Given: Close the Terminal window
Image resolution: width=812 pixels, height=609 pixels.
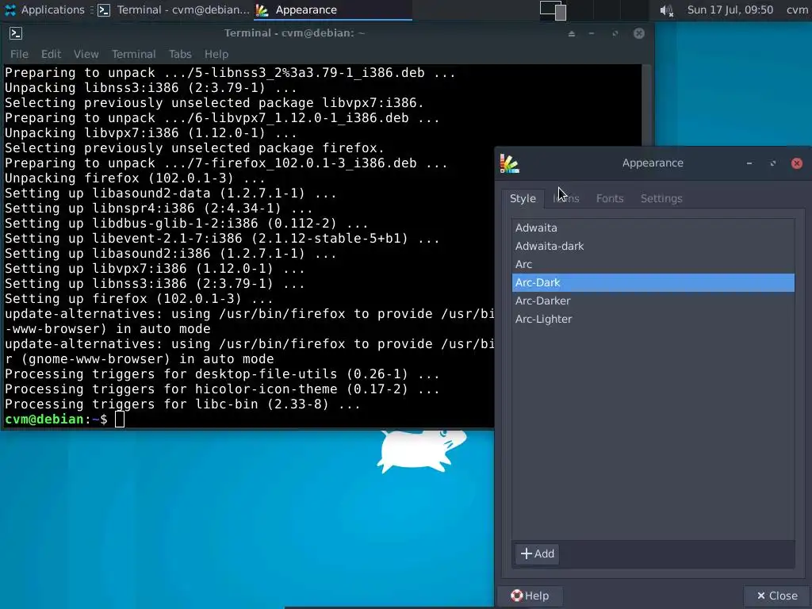Looking at the screenshot, I should tap(639, 33).
